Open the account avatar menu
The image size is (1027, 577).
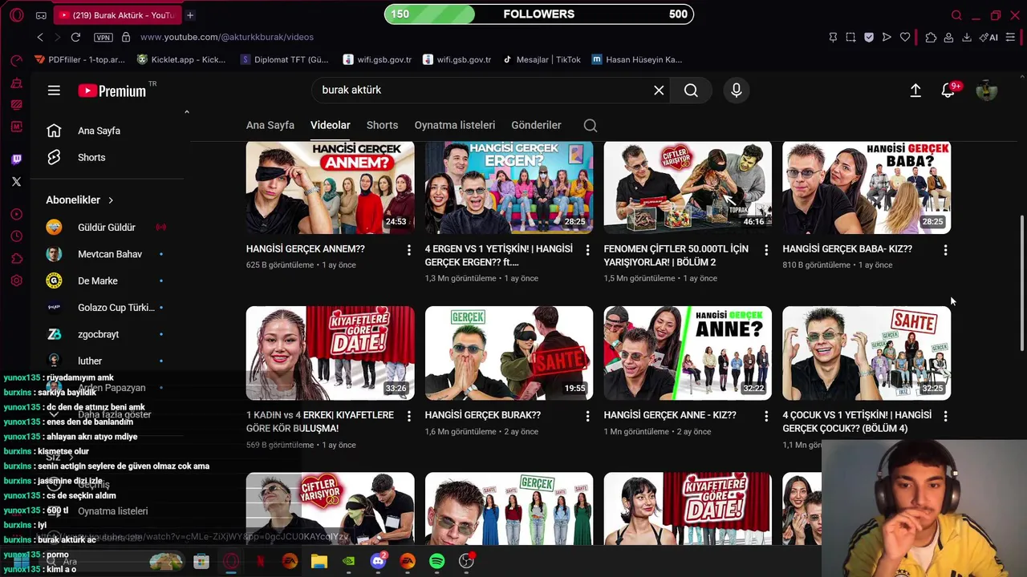986,91
